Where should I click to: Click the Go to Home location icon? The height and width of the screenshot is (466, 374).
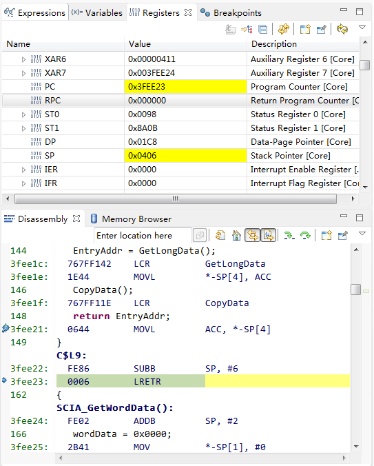click(236, 235)
